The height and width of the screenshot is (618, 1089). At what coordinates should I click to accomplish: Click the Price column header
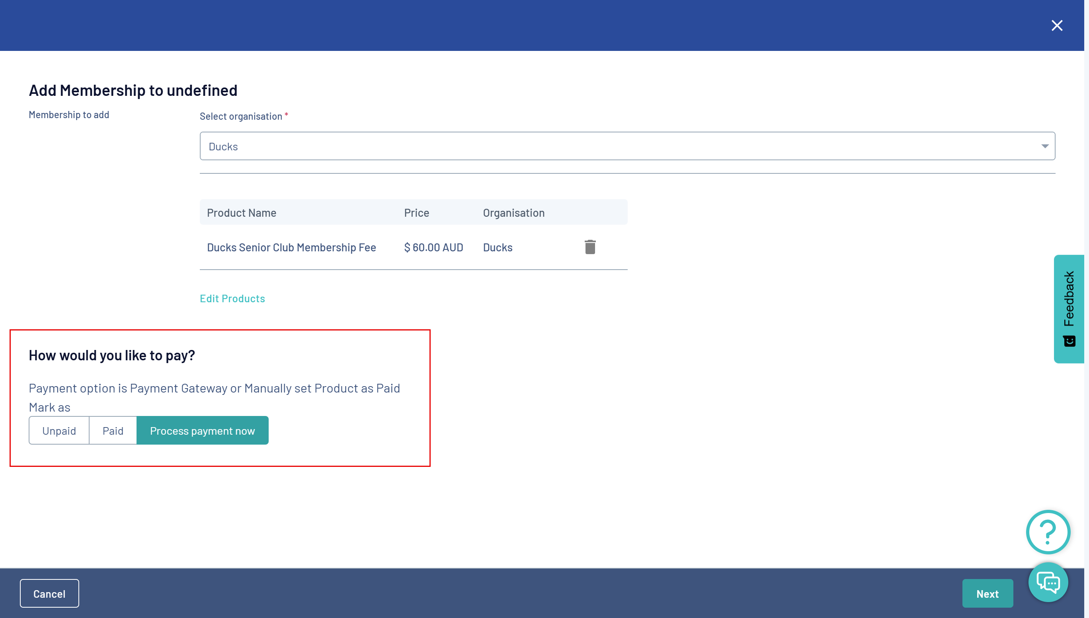tap(416, 213)
